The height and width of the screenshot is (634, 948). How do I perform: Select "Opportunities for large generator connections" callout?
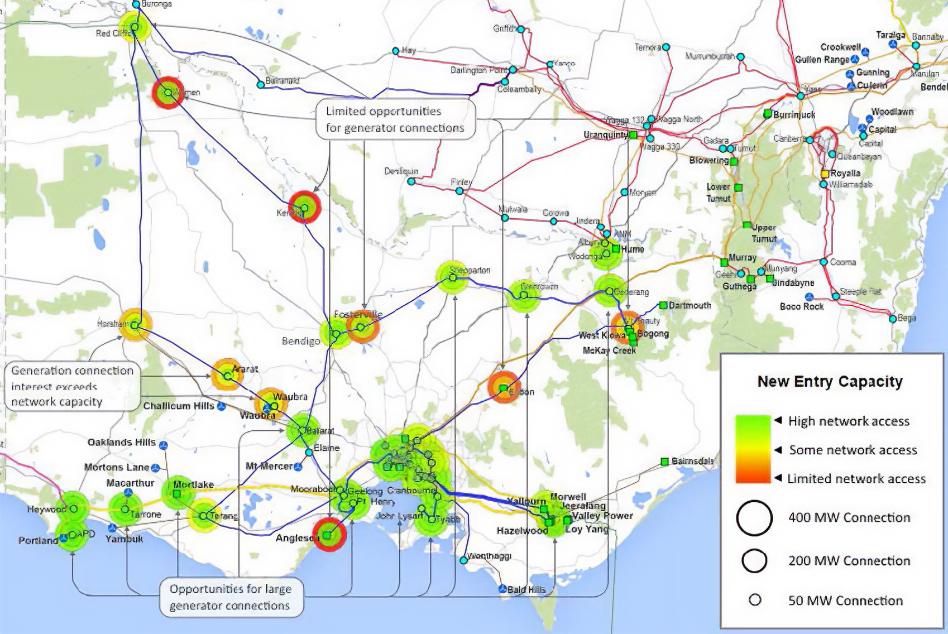point(230,597)
